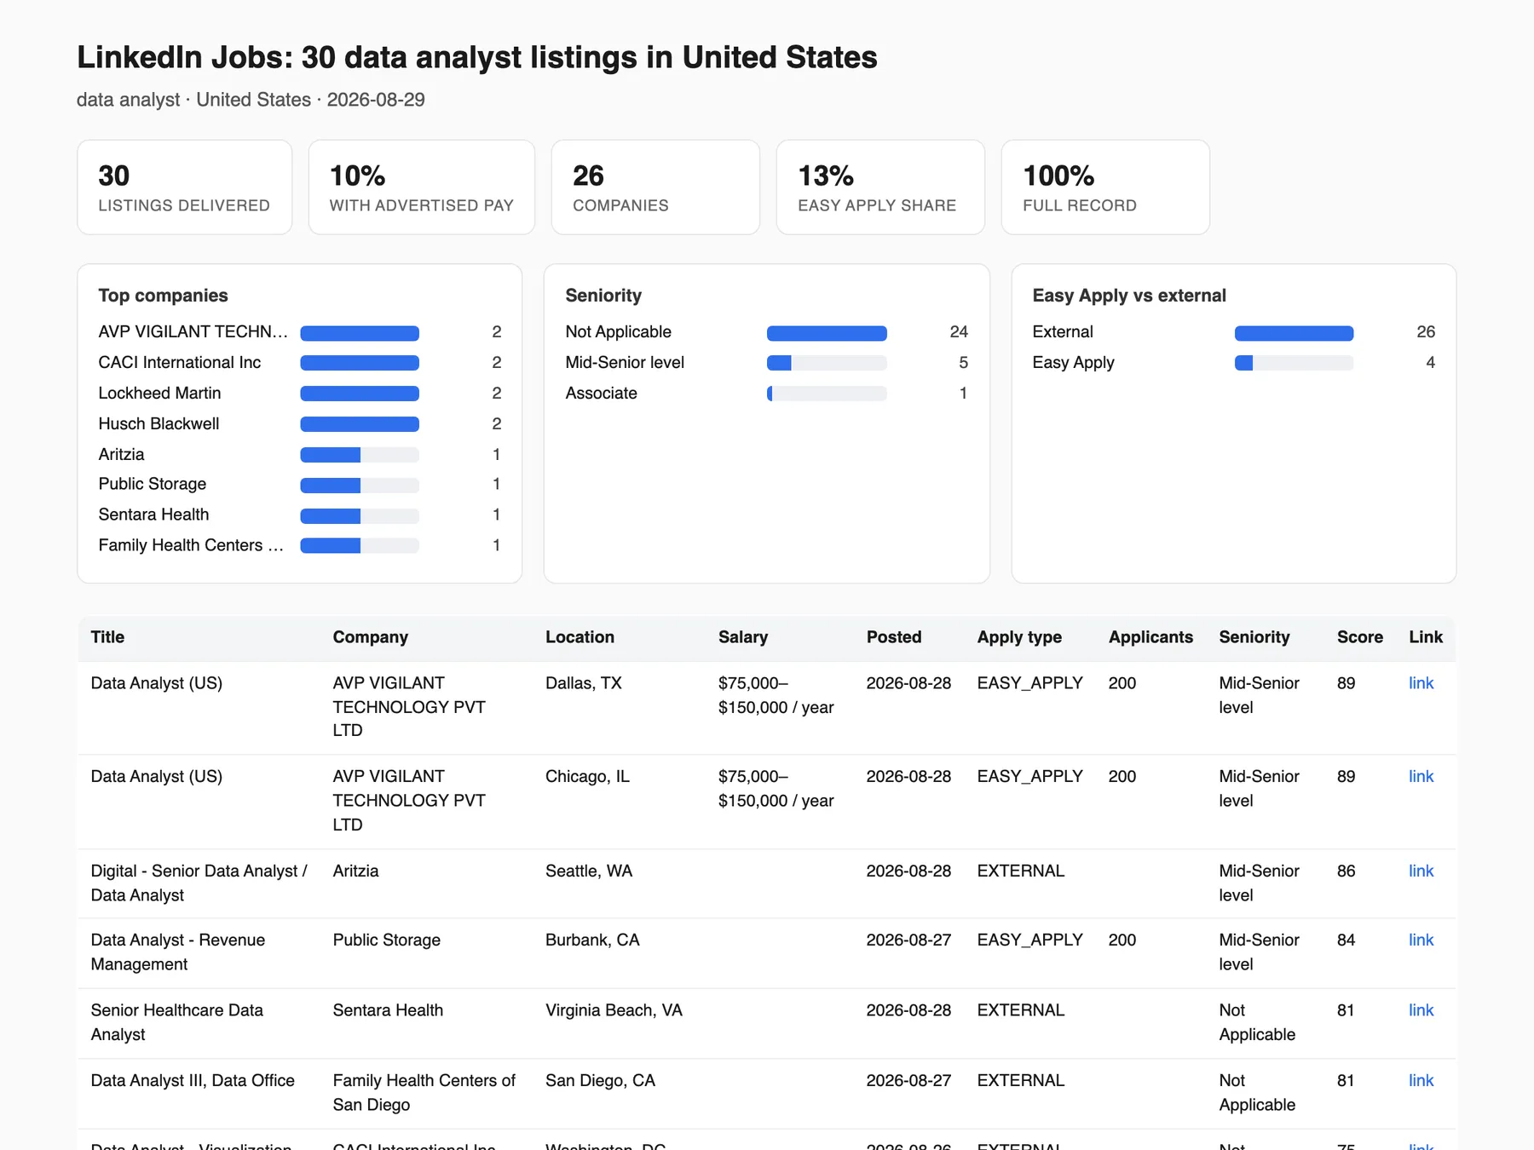
Task: Click the subtitle with date 2026-08-29
Action: click(251, 100)
